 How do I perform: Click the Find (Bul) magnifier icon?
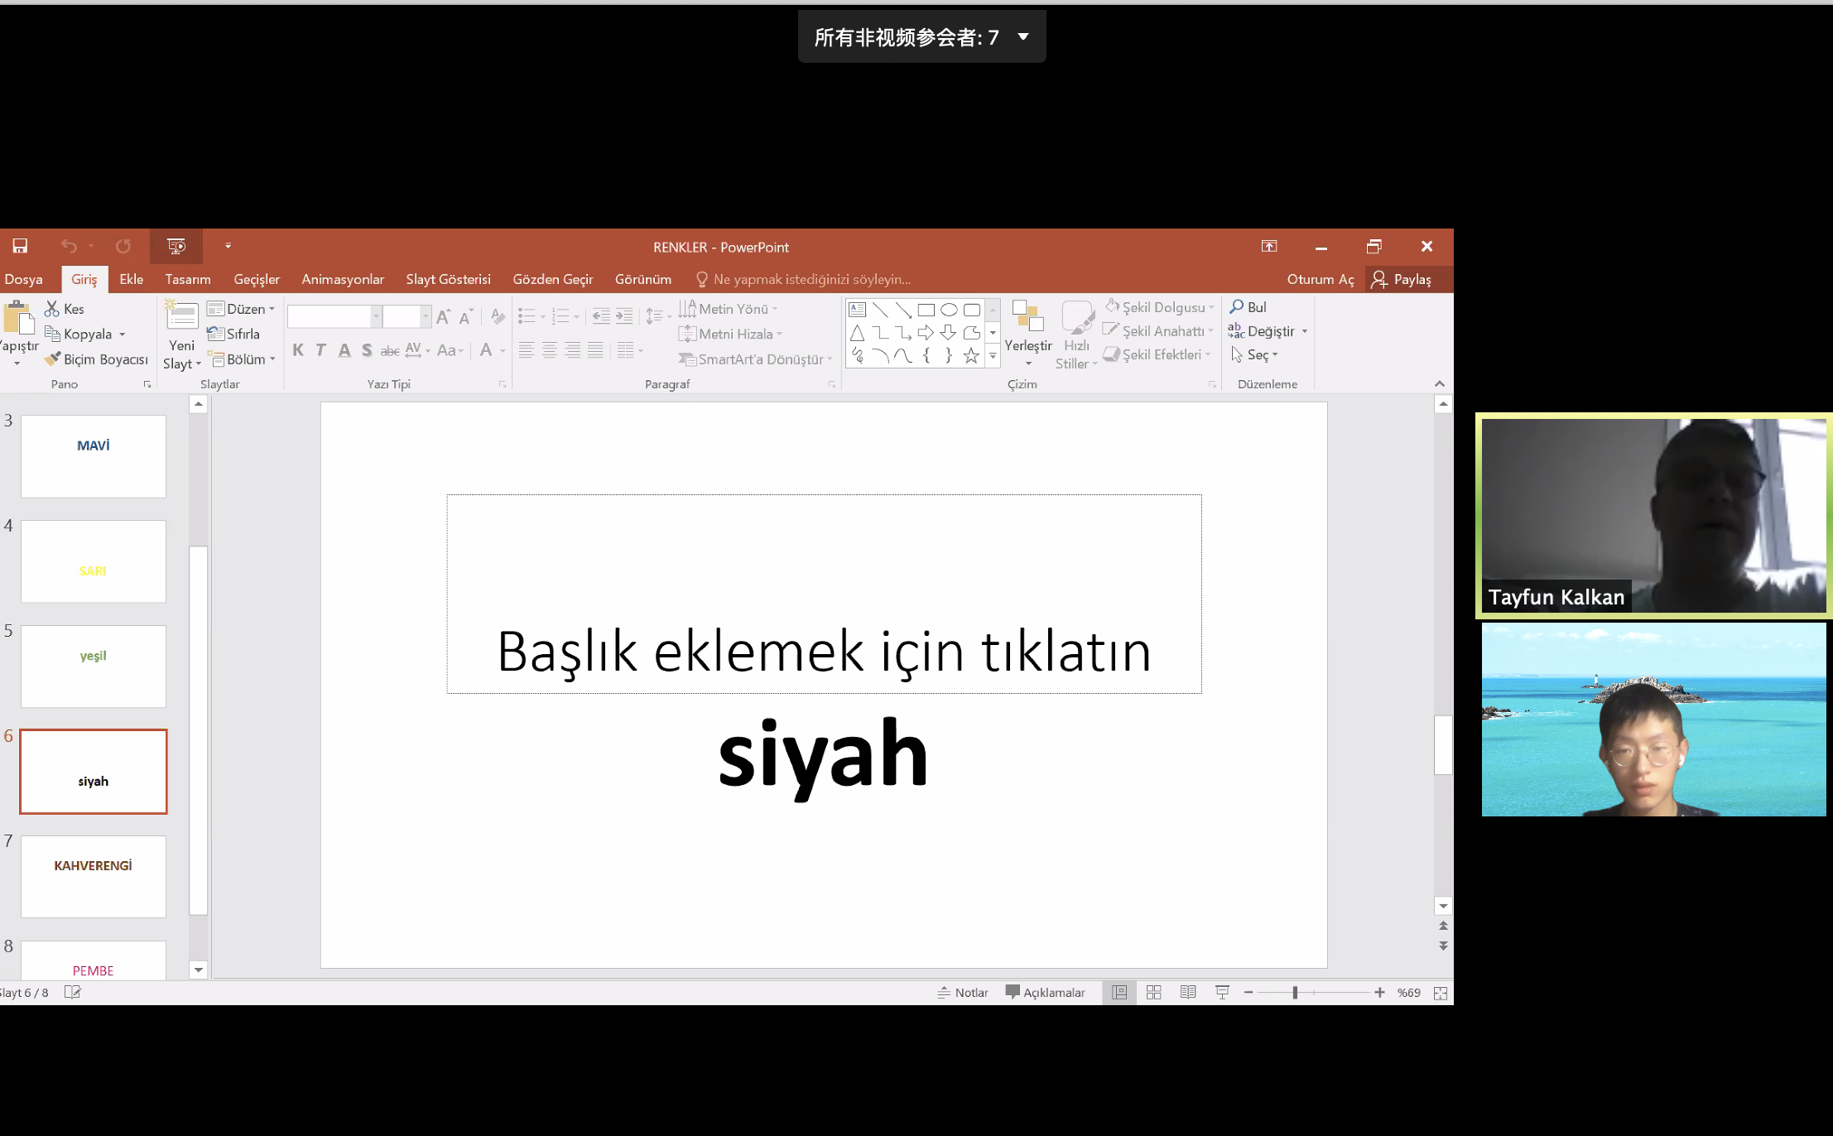[1237, 307]
